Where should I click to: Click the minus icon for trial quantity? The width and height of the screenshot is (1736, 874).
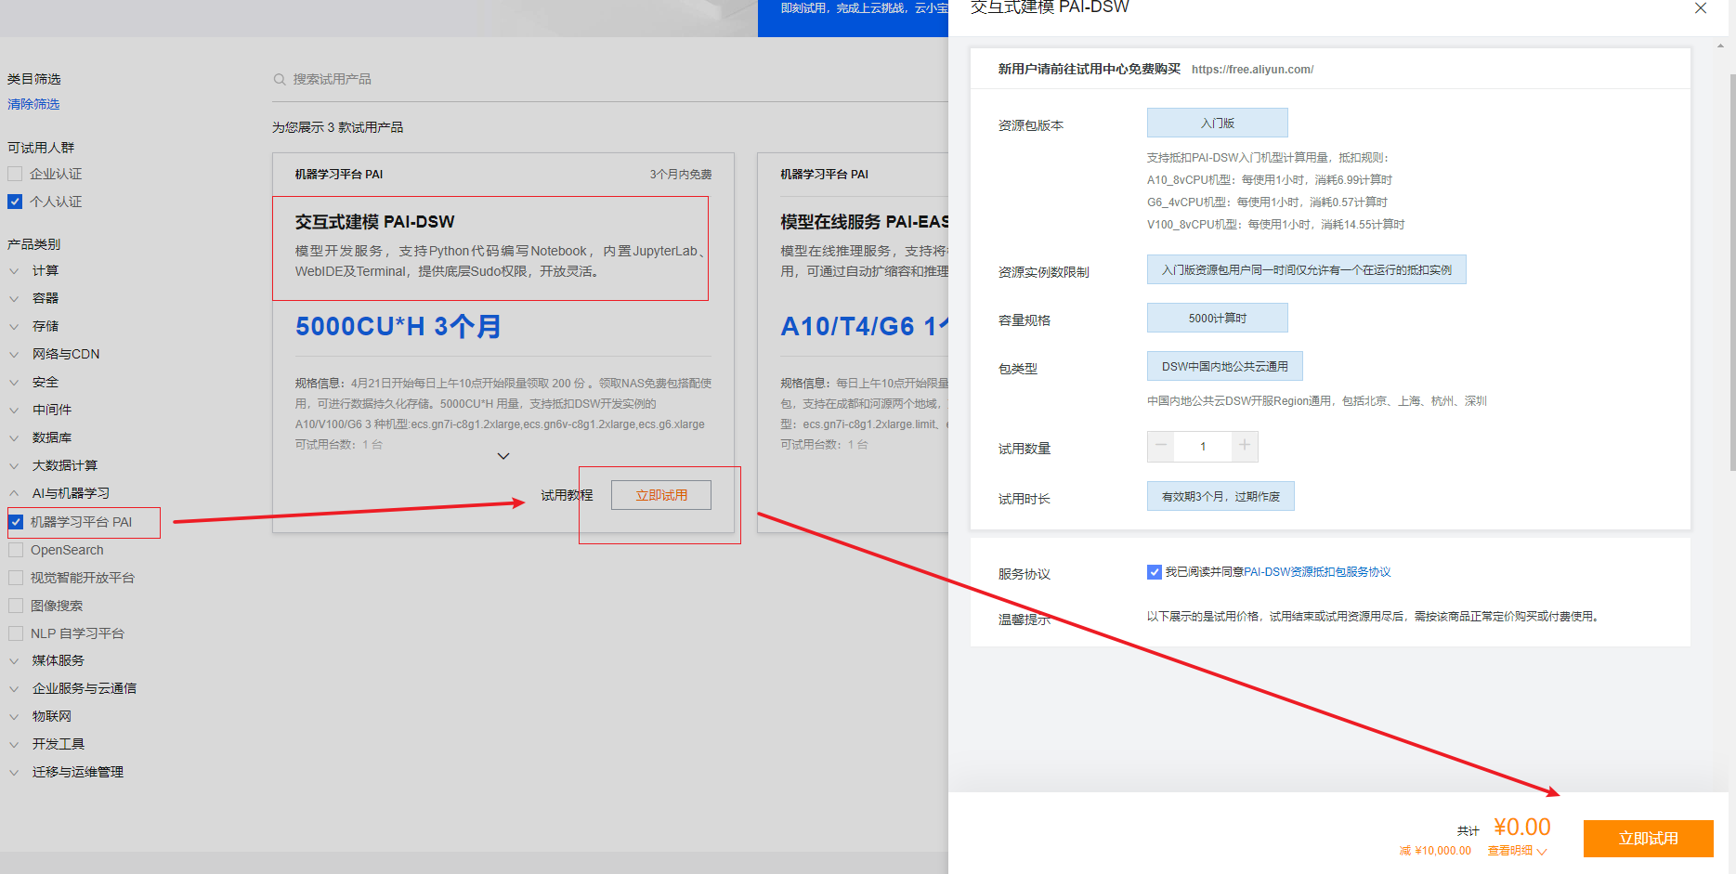[x=1160, y=446]
